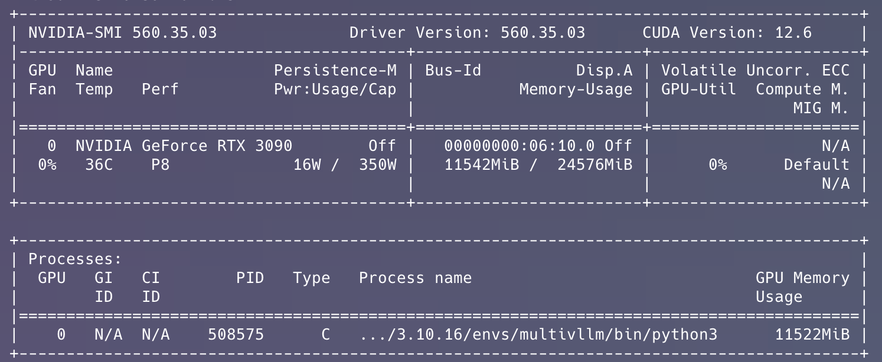Screen dimensions: 882x362
Task: Click the Process name column header
Action: point(415,278)
